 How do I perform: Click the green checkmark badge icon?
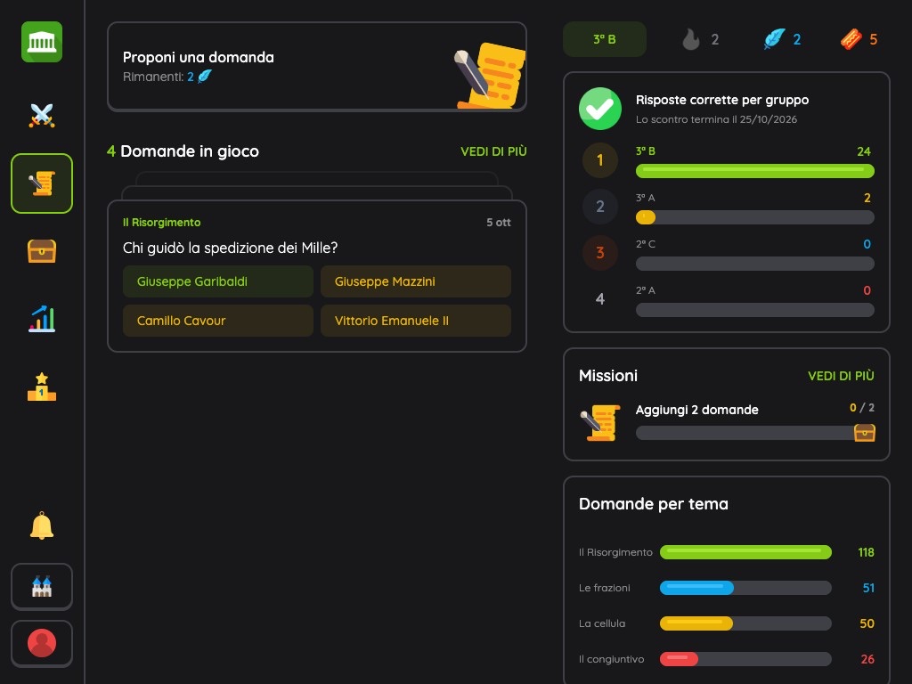point(600,109)
